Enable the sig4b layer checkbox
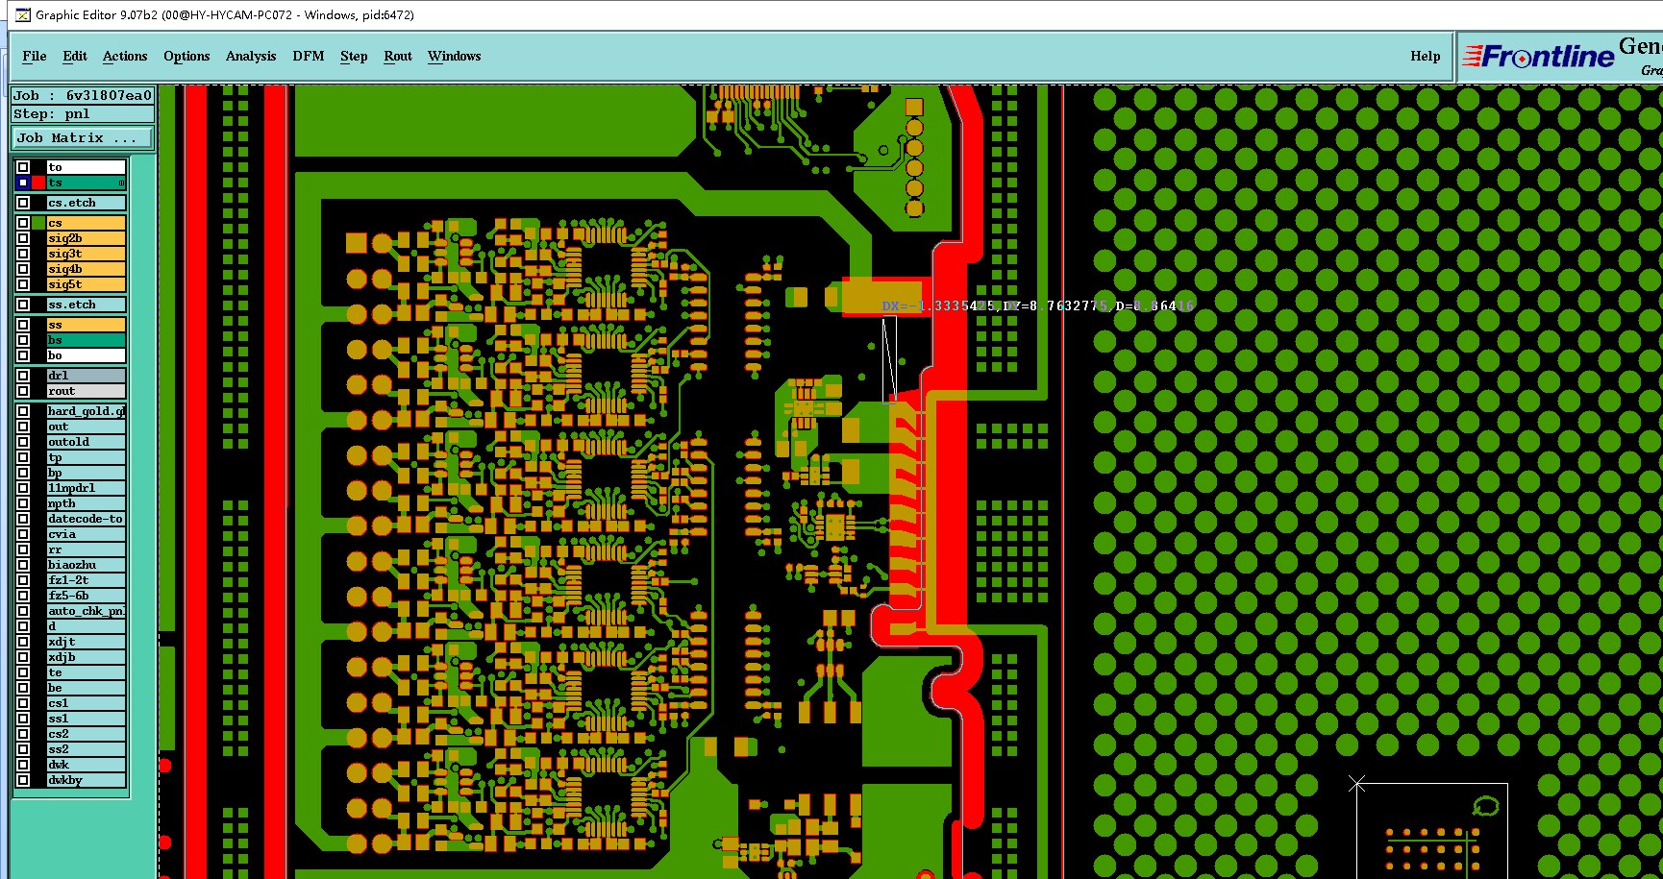 pyautogui.click(x=23, y=269)
